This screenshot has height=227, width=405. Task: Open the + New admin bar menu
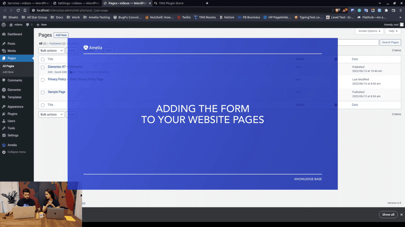click(42, 25)
